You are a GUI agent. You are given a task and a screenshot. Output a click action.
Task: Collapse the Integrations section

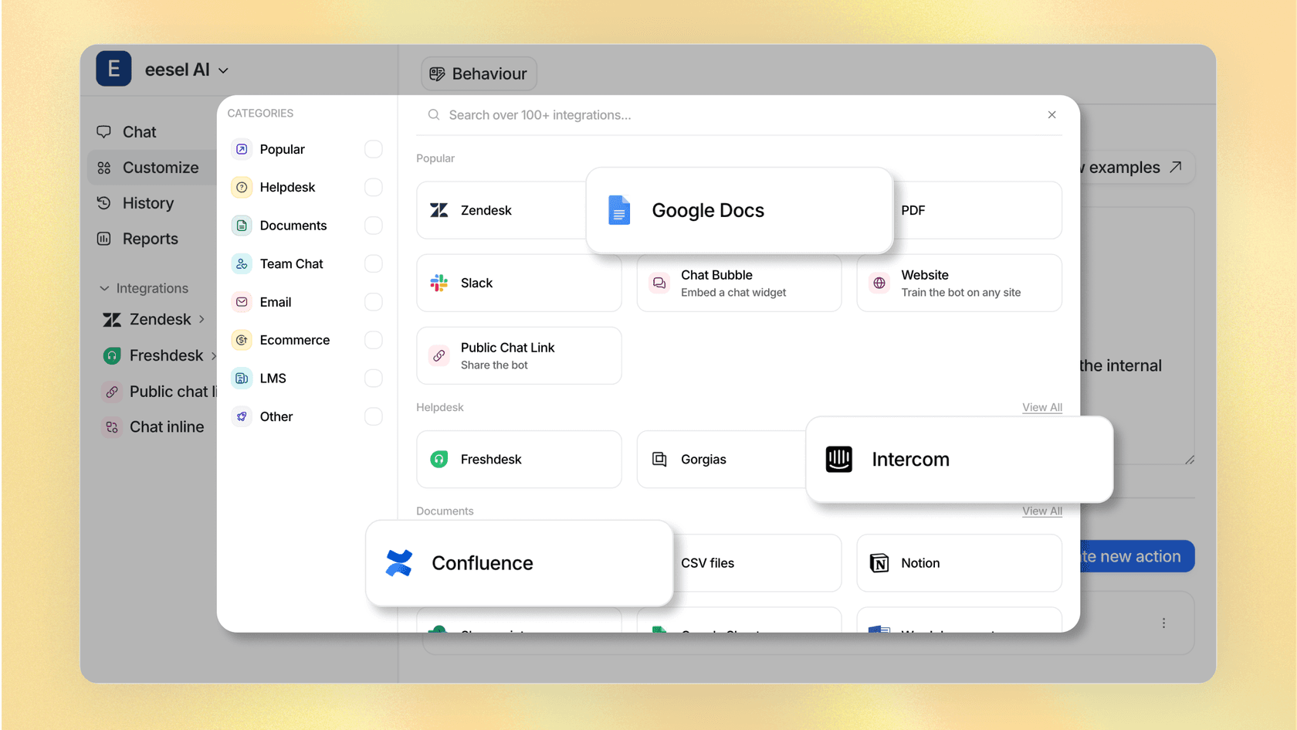pos(105,288)
